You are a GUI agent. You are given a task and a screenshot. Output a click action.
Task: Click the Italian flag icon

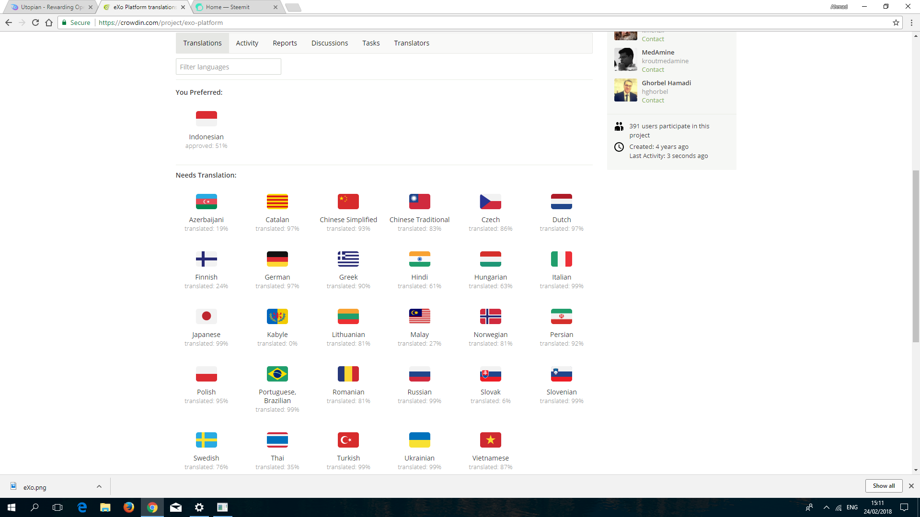point(561,259)
